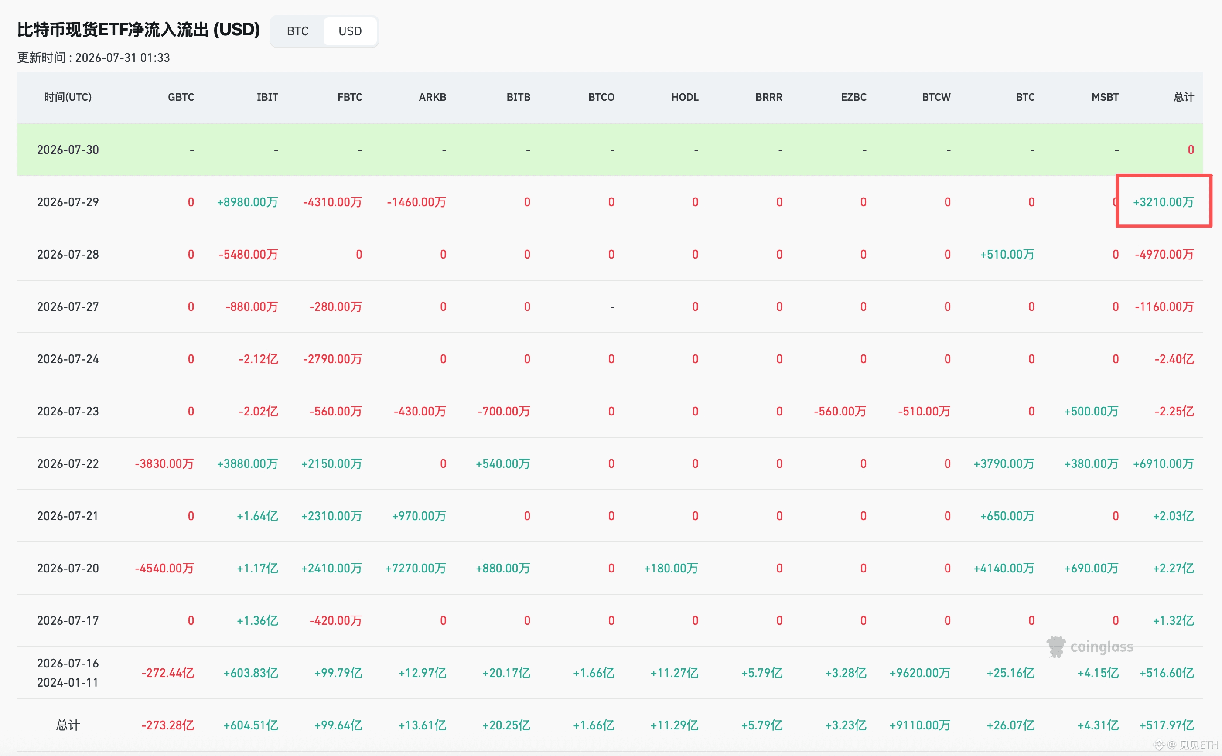Click the 2026-07-28 total -4970.00万
Screen dimensions: 1222x756
[x=1164, y=255]
